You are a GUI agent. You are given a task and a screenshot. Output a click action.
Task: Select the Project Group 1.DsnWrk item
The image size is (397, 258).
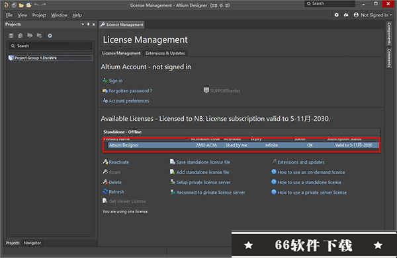(x=50, y=58)
